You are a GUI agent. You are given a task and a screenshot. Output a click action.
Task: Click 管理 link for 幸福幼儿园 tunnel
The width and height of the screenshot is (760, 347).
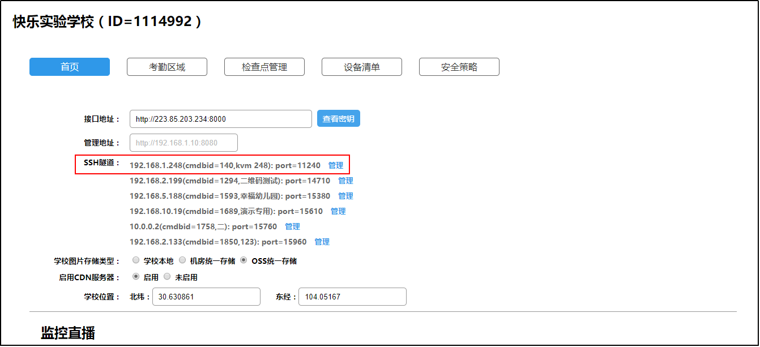pyautogui.click(x=345, y=196)
